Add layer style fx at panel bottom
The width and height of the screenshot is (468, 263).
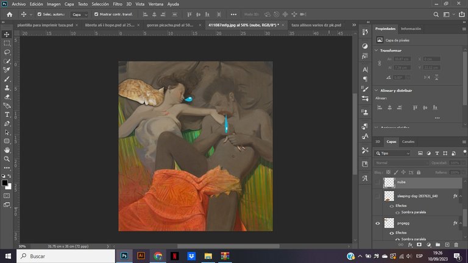point(410,245)
